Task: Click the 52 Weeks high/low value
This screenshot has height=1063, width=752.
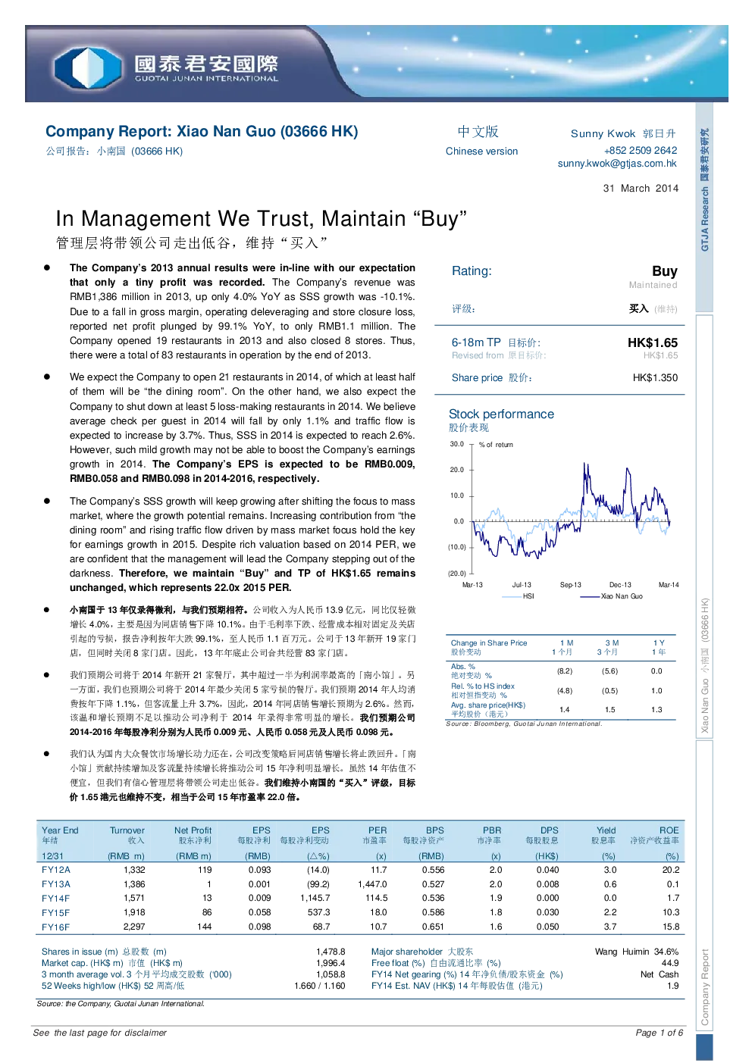Action: [319, 986]
